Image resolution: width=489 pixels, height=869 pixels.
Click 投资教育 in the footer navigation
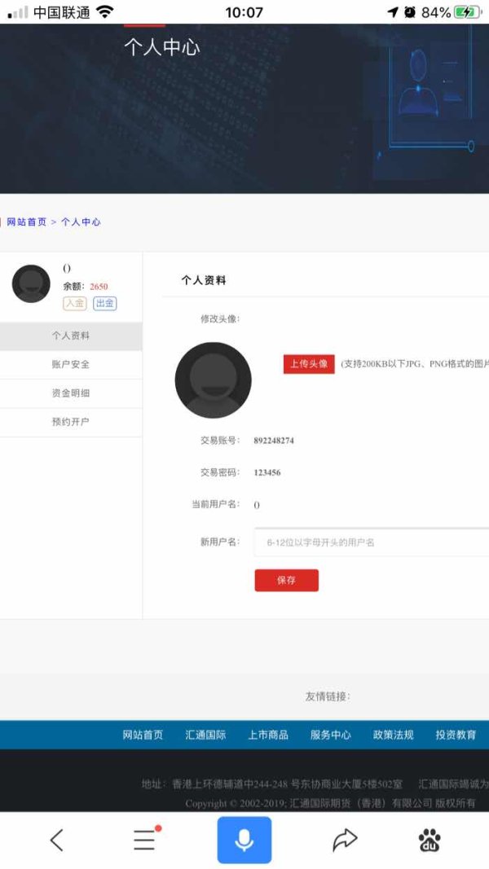pos(456,735)
